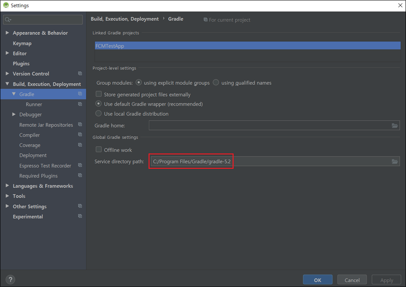Click the project-level icon beside Required Plugins

[x=80, y=175]
